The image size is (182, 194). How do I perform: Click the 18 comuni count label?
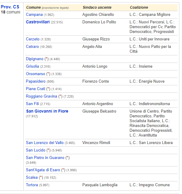coord(10,12)
